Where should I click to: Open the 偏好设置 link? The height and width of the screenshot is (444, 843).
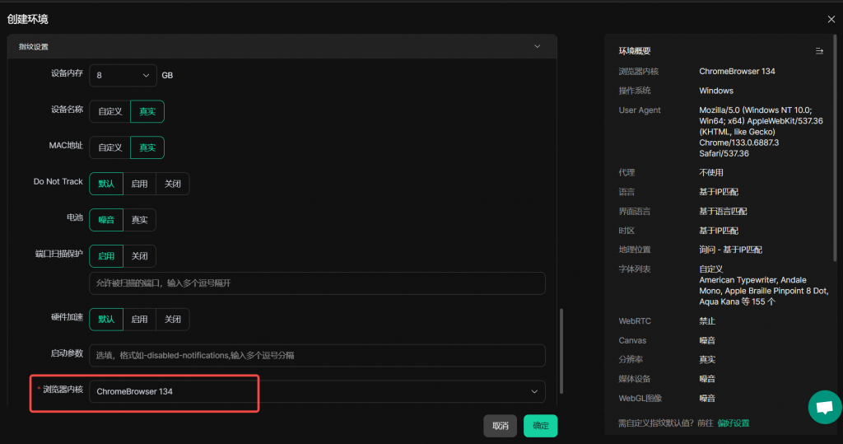pyautogui.click(x=734, y=423)
